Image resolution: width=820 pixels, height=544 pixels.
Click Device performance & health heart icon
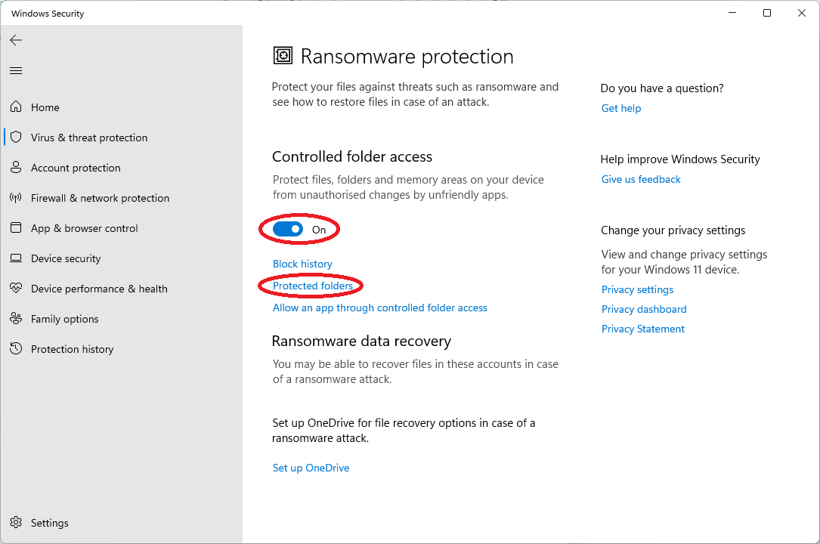tap(16, 289)
